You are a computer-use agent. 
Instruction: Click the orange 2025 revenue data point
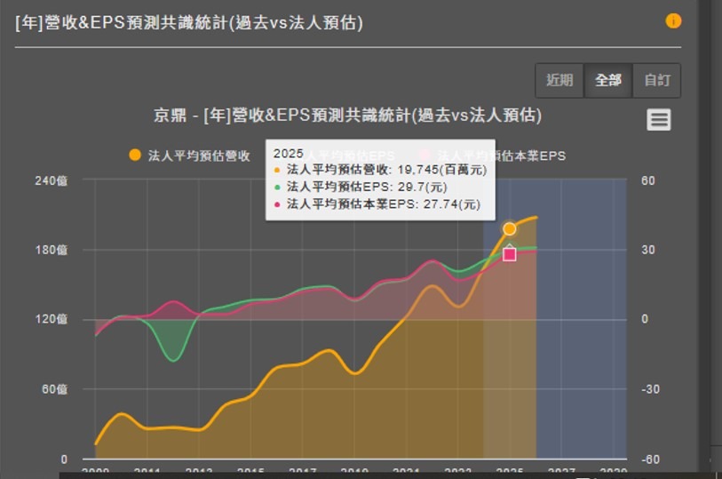click(509, 228)
